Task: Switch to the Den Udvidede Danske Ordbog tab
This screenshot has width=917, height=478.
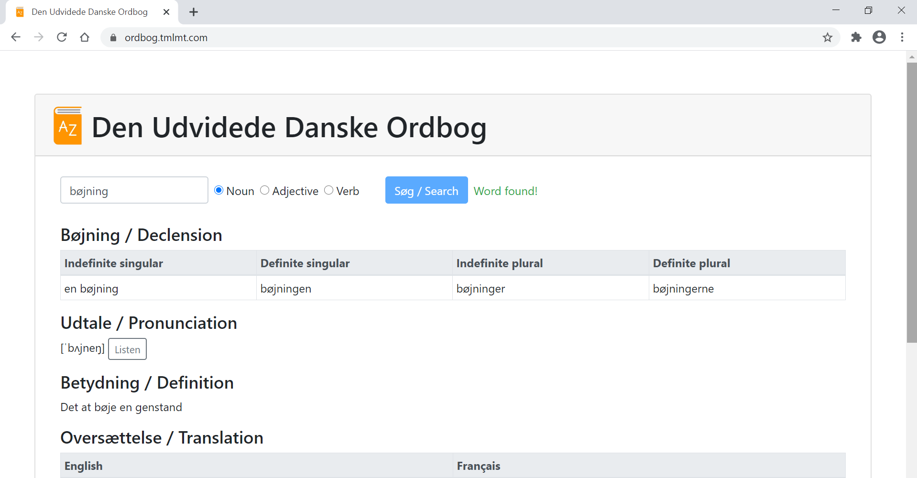Action: click(x=89, y=12)
